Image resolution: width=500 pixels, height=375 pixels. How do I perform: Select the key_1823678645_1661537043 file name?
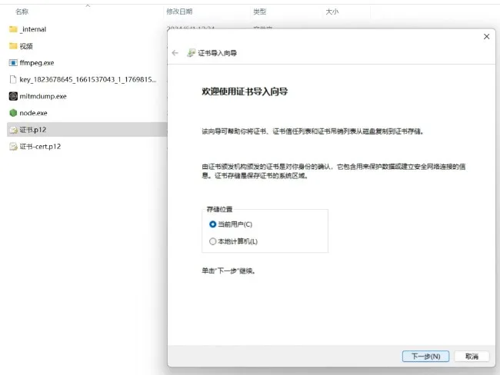click(x=88, y=79)
